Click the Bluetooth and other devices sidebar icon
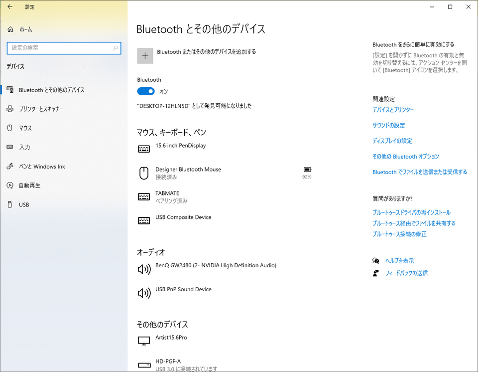Screen dimensions: 478x372 click(x=10, y=89)
